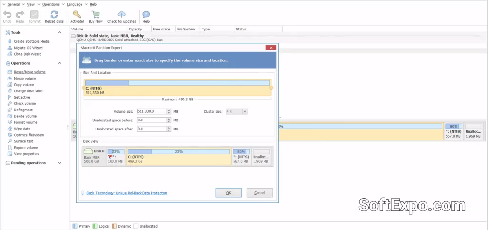
Task: Choose the Delete volume operation
Action: pyautogui.click(x=25, y=116)
